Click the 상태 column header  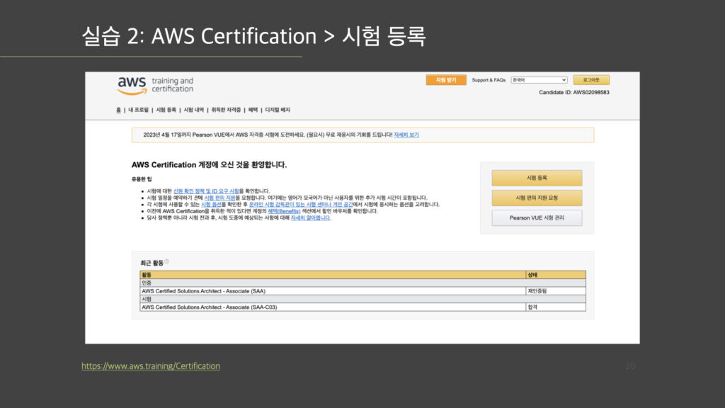pos(556,275)
